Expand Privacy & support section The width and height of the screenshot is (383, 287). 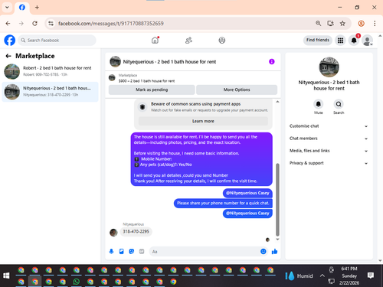[329, 163]
